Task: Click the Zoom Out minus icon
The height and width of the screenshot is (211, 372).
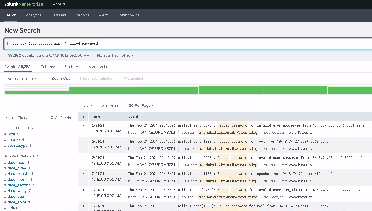Action: tap(49, 78)
